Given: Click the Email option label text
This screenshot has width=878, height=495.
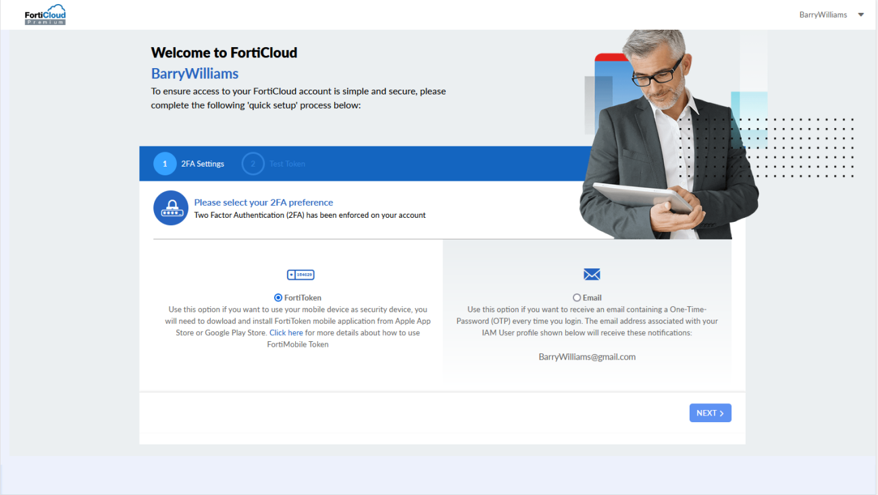Looking at the screenshot, I should [592, 297].
